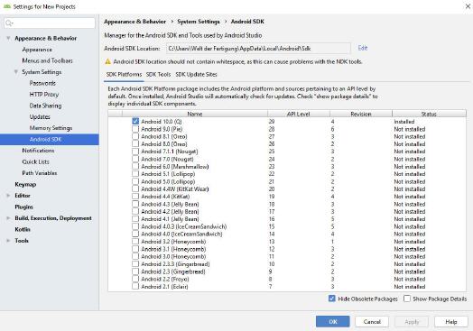
Task: Click the yellow warning icon about whitespace
Action: pyautogui.click(x=107, y=62)
